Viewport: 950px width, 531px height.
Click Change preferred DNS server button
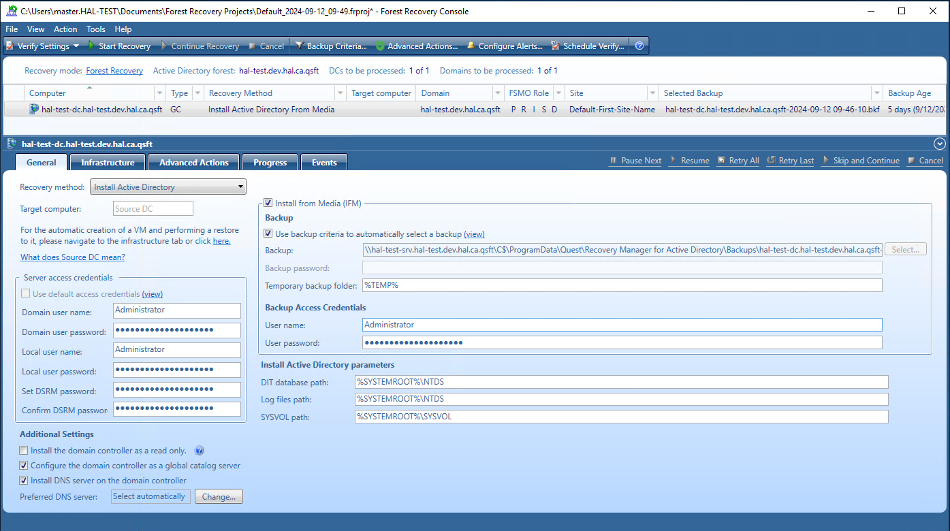pyautogui.click(x=219, y=497)
